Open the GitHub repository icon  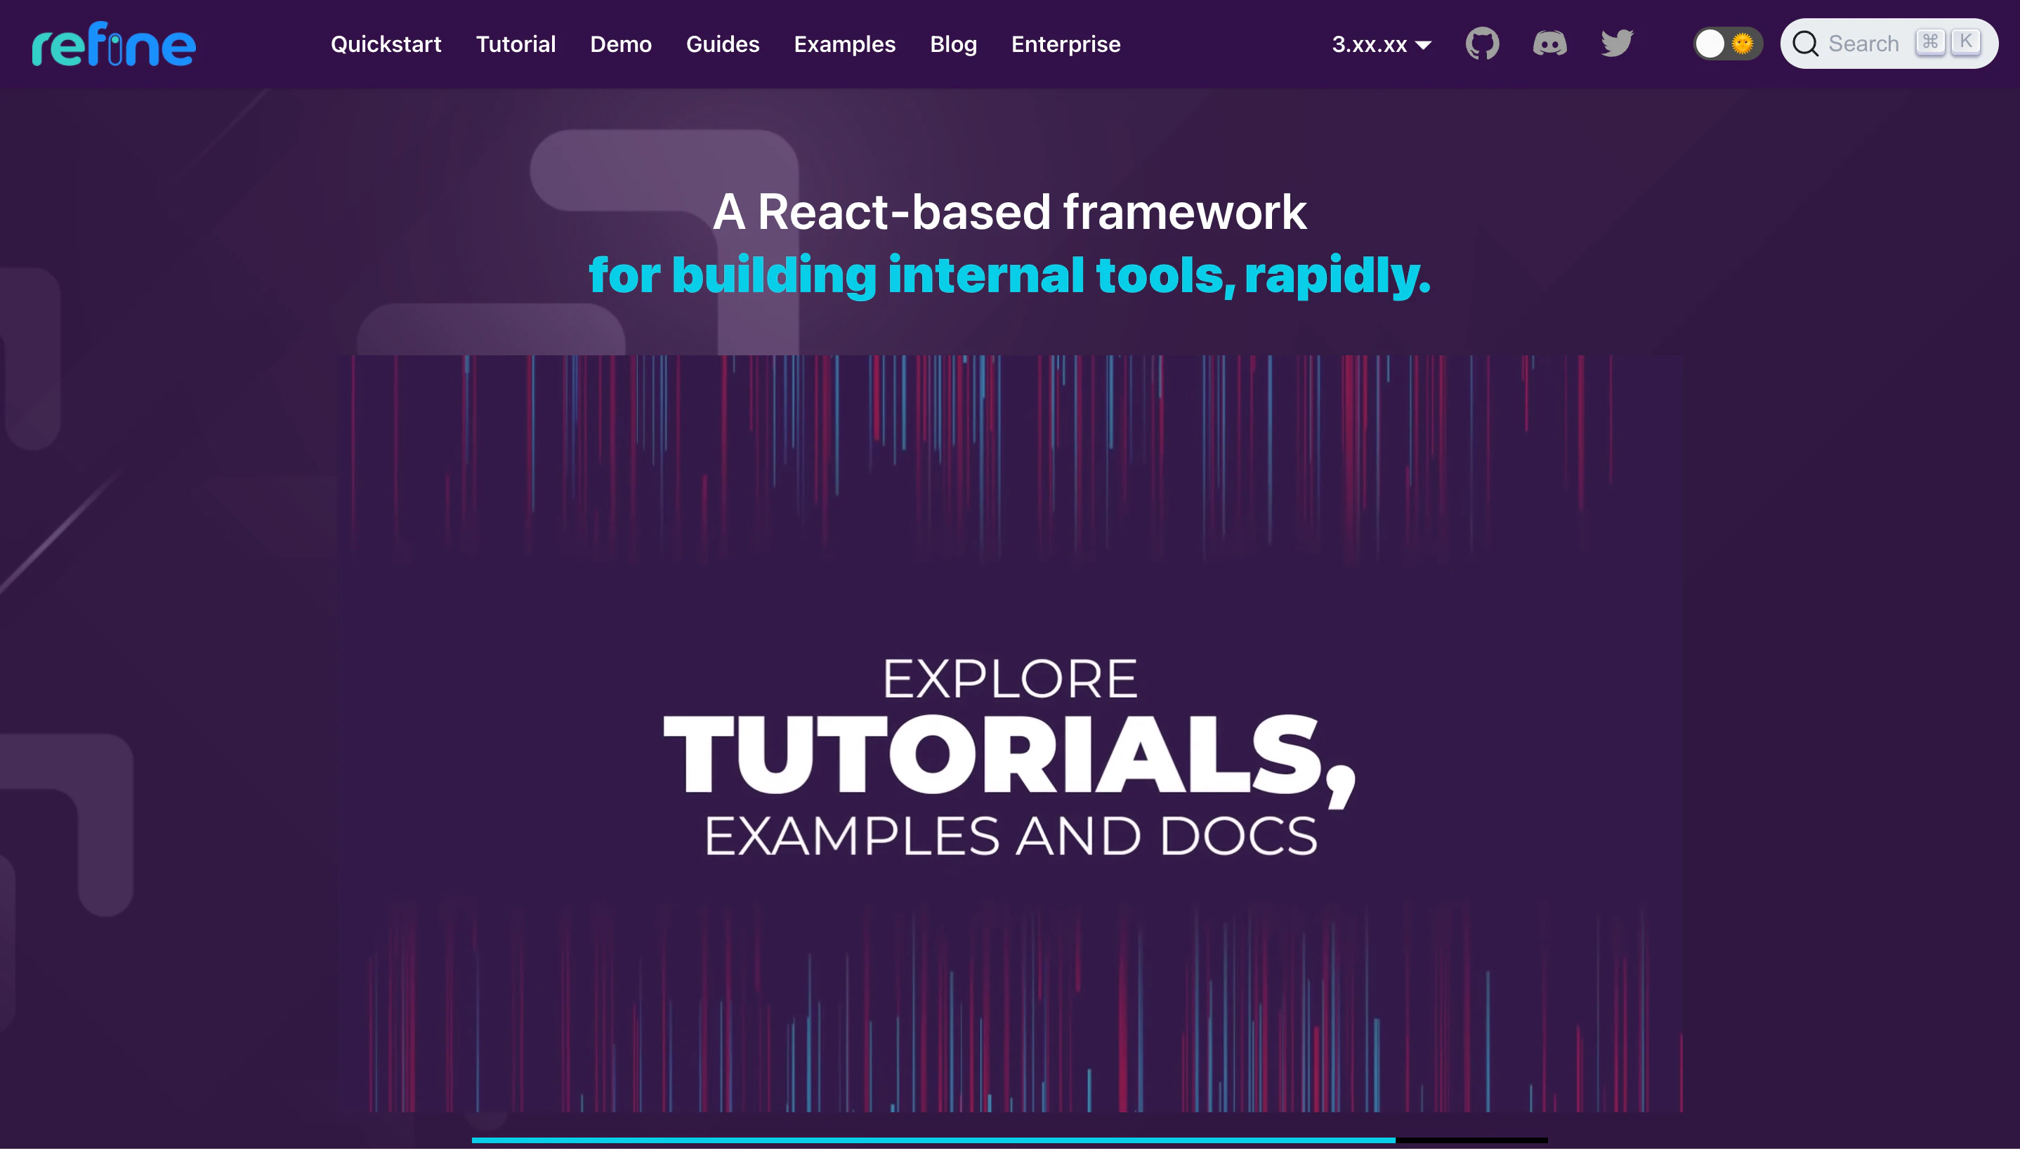click(x=1481, y=44)
